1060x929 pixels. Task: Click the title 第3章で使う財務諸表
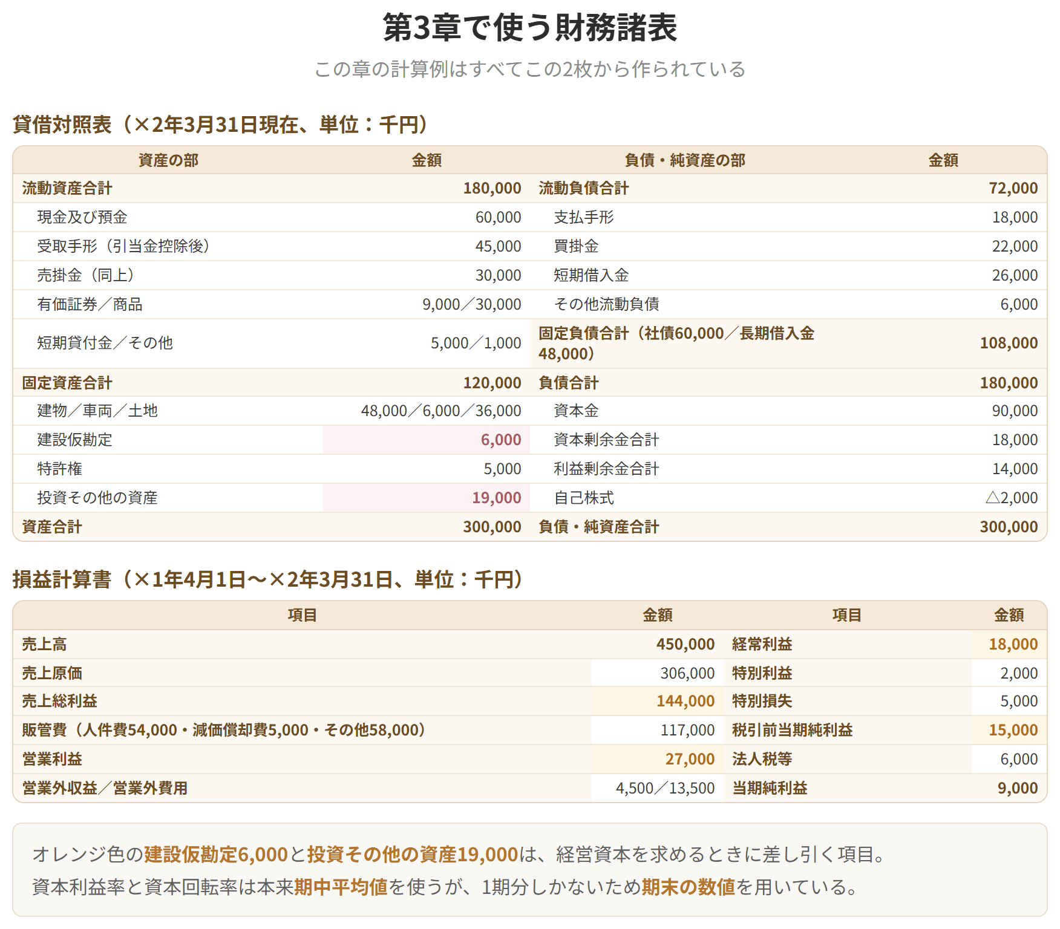pyautogui.click(x=530, y=28)
